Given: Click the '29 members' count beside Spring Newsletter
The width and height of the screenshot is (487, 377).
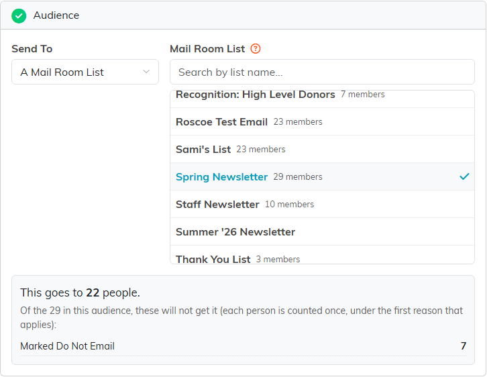Looking at the screenshot, I should click(x=298, y=176).
